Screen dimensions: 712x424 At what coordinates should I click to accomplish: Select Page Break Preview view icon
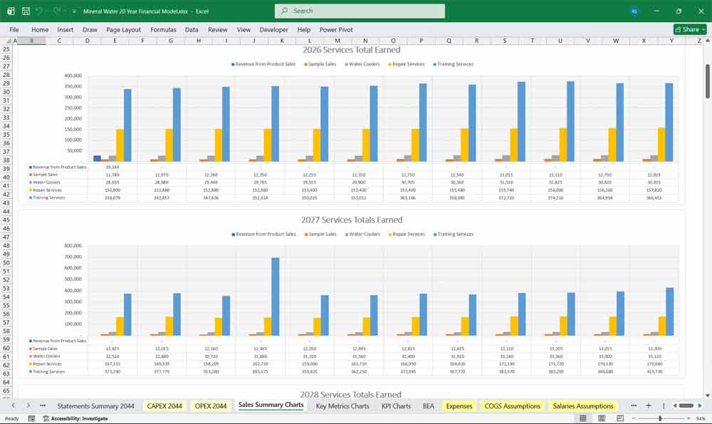pyautogui.click(x=622, y=418)
